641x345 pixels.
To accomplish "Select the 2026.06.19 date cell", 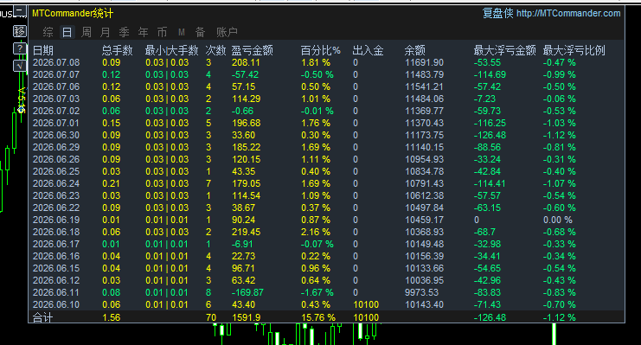I will (x=56, y=220).
